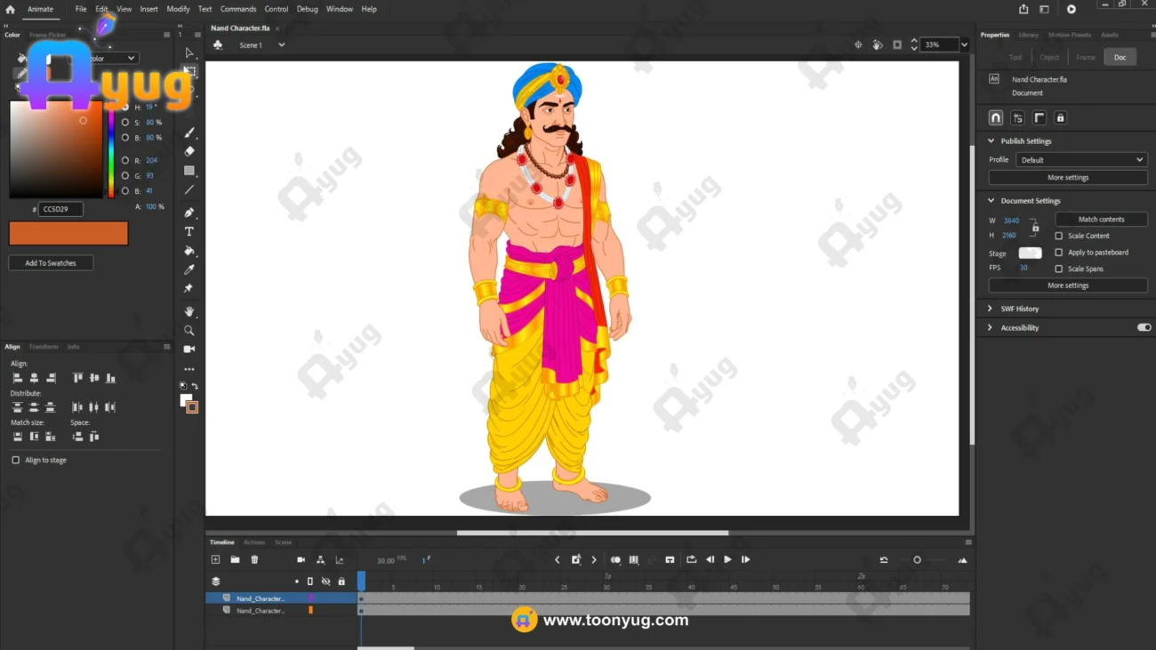Open the Profile Default dropdown
Screen dimensions: 1156x650
pyautogui.click(x=1080, y=160)
